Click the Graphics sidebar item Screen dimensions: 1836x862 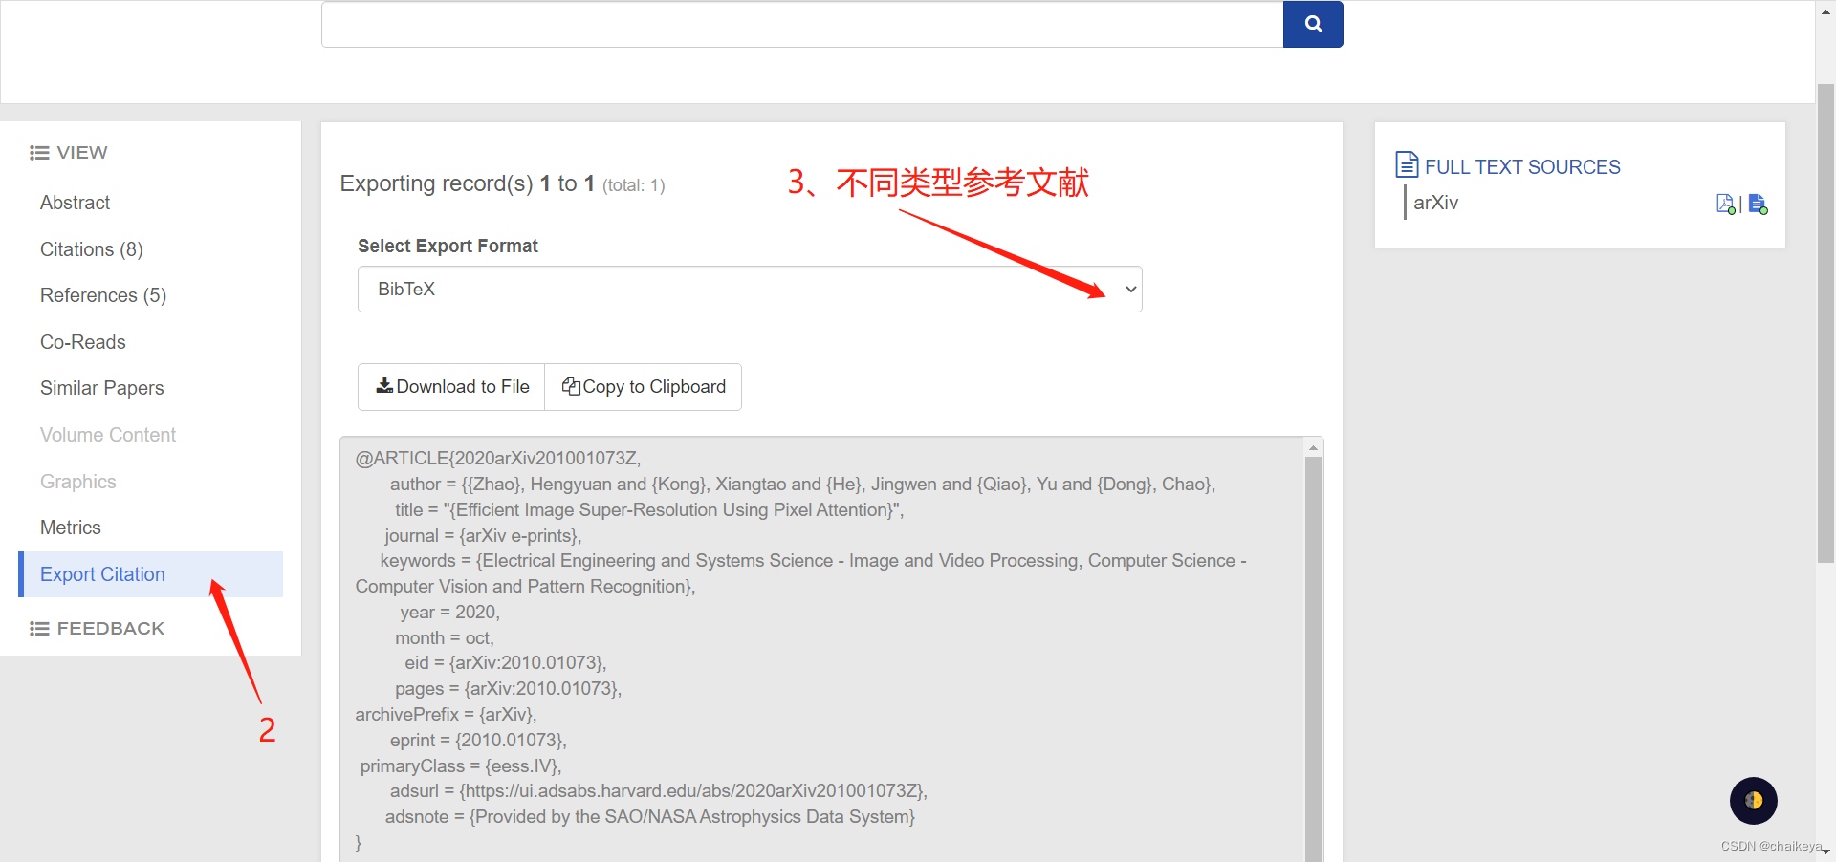[x=78, y=482]
